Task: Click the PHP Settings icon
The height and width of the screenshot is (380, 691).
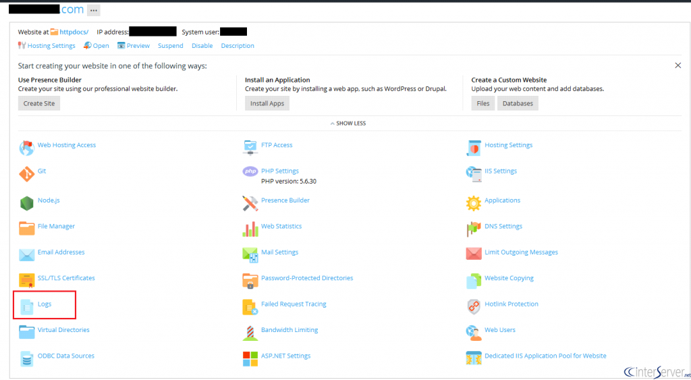Action: (x=250, y=171)
